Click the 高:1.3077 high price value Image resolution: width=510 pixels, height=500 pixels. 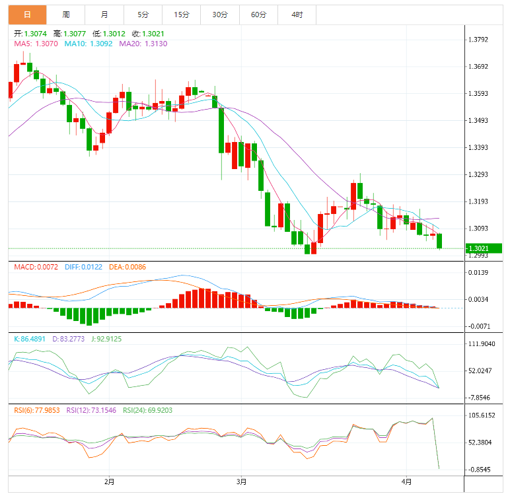pos(69,34)
